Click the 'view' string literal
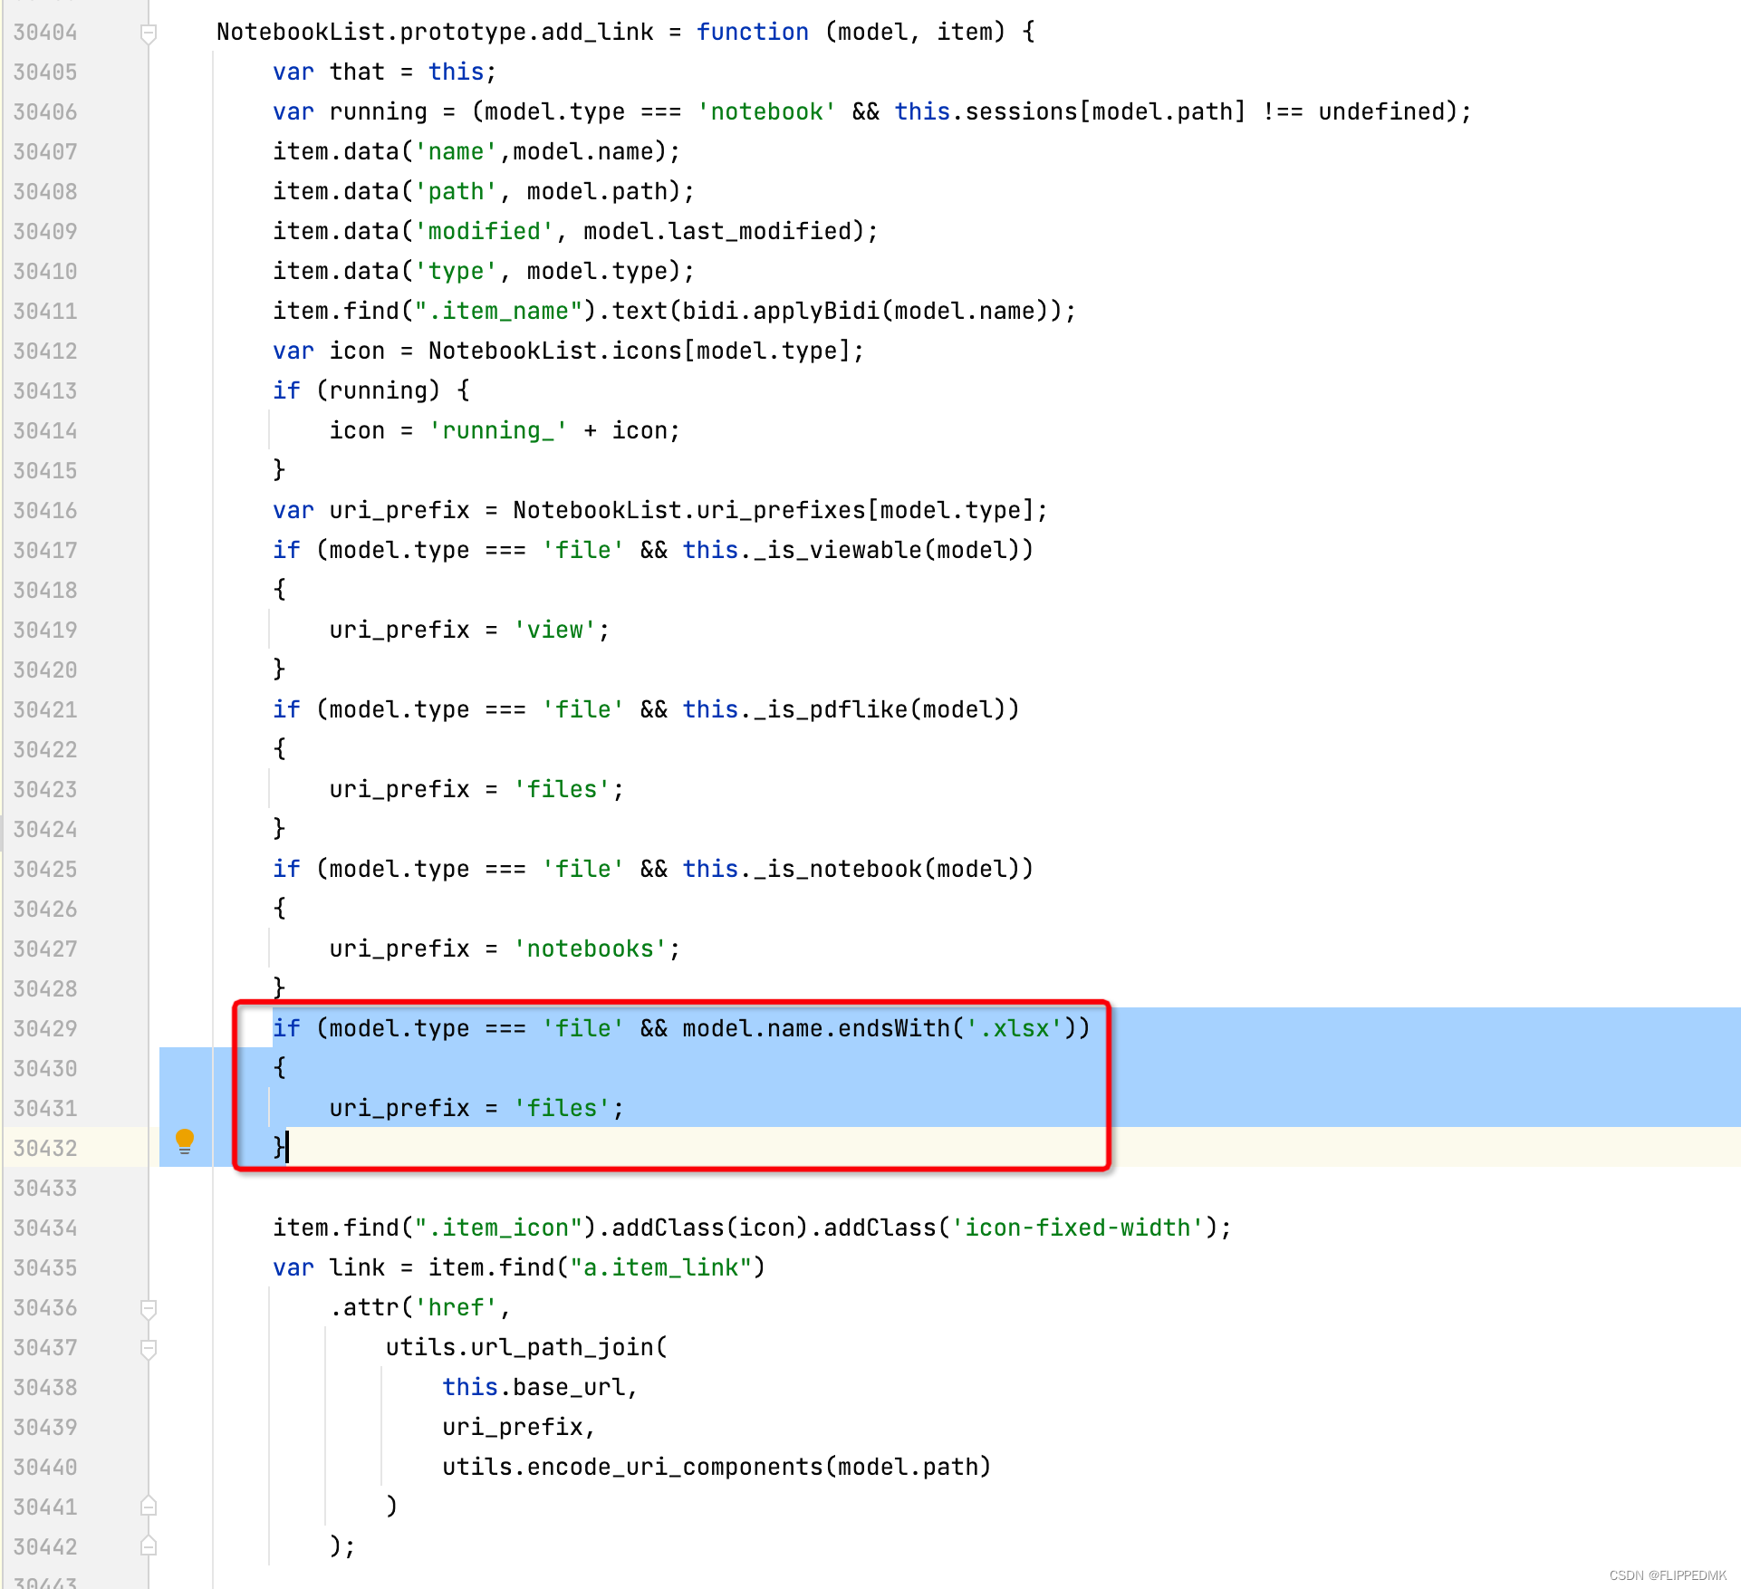 click(555, 631)
